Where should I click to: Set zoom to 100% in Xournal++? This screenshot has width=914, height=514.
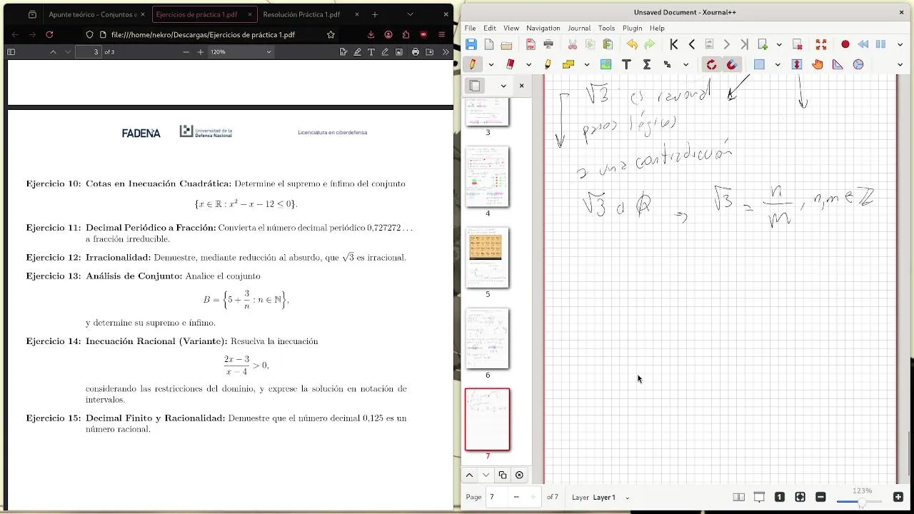coord(780,497)
